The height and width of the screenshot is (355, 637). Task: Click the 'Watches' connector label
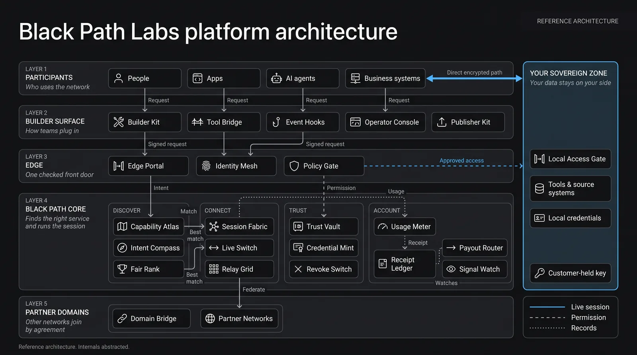tap(446, 283)
